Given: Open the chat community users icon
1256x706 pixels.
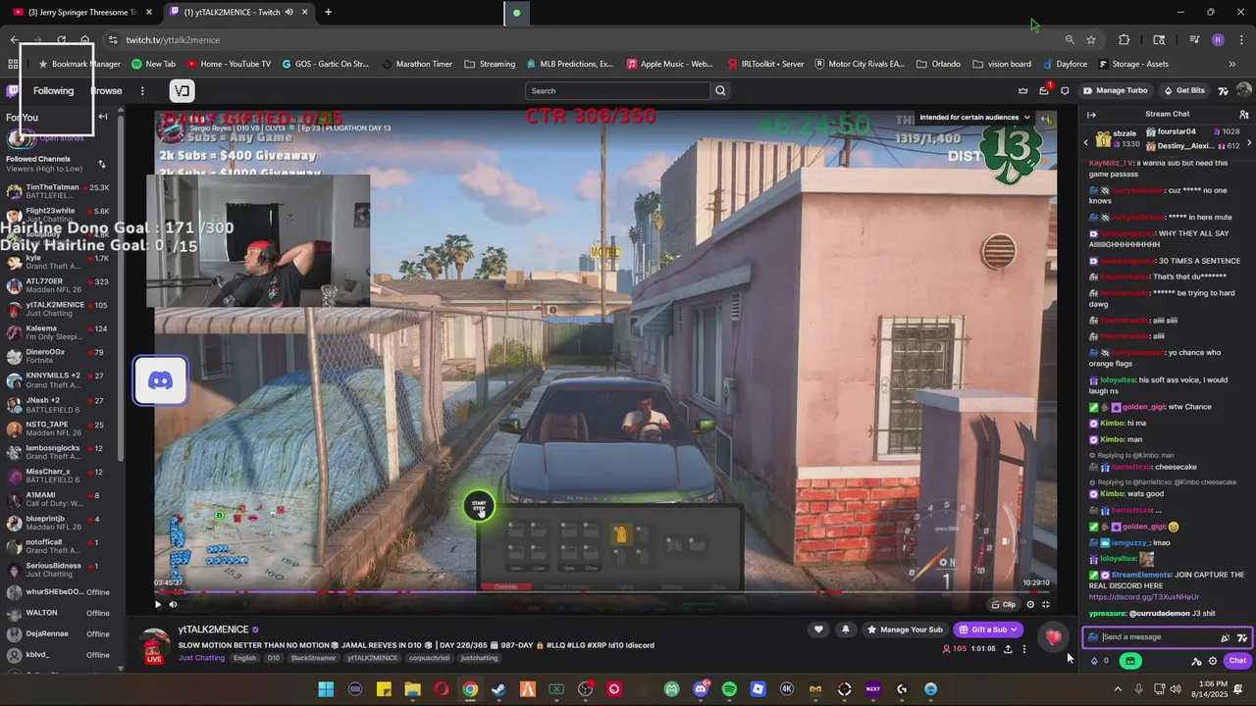Looking at the screenshot, I should (1244, 115).
